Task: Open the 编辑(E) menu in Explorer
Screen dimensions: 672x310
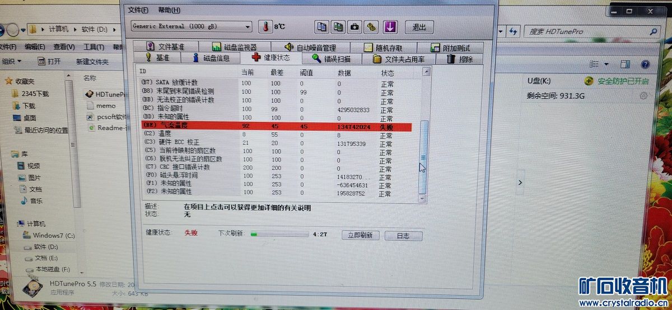Action: pos(35,46)
